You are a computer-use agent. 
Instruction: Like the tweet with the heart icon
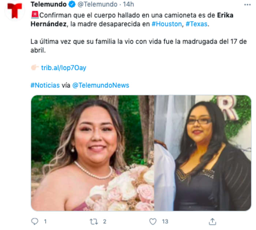[153, 222]
